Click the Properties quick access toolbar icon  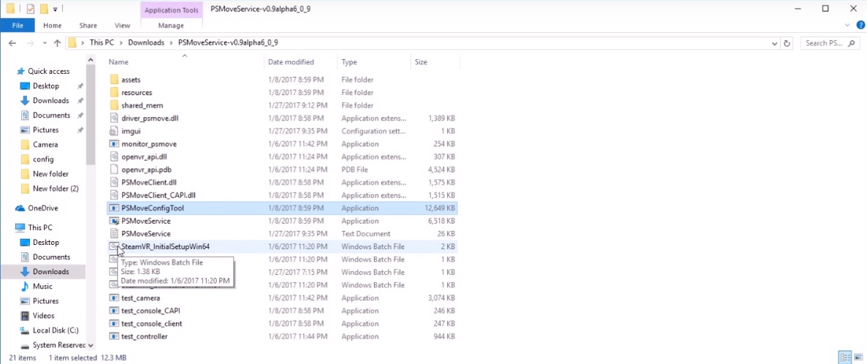31,9
